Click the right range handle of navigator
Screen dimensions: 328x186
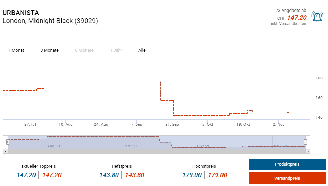point(305,142)
